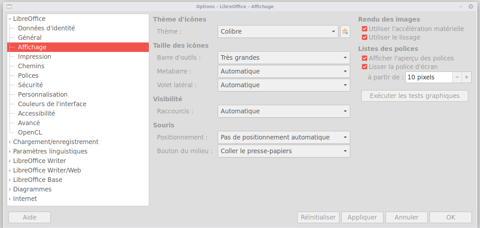Viewport: 480px width, 228px height.
Task: Disable hardware acceleration checkbox
Action: pos(365,29)
